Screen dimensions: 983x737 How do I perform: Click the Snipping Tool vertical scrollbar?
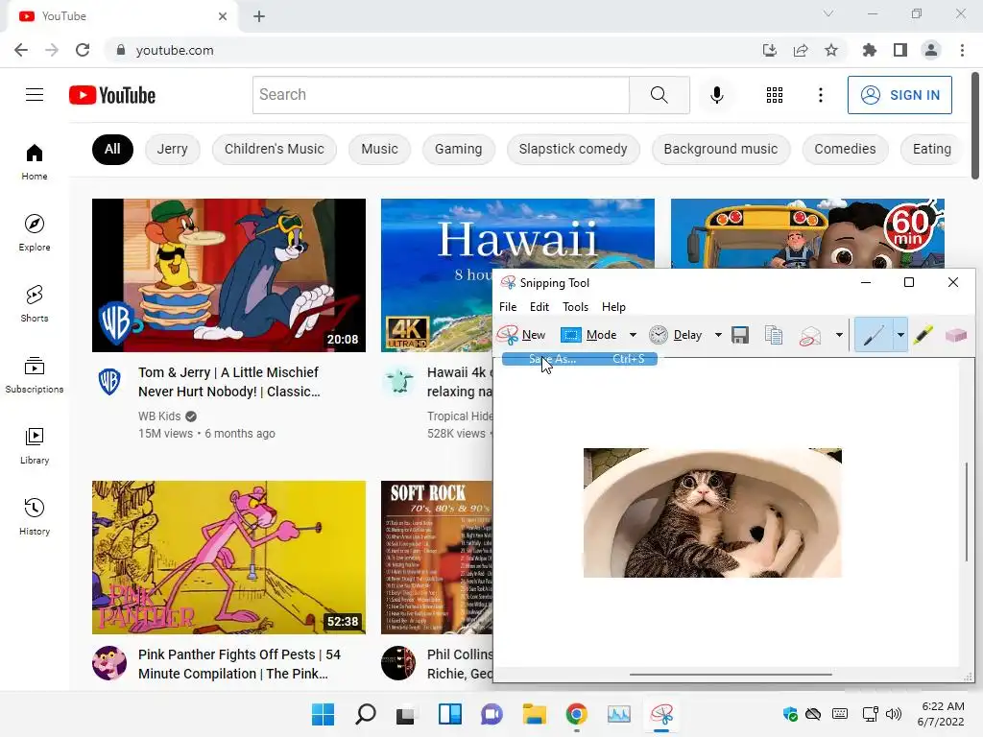[x=966, y=512]
